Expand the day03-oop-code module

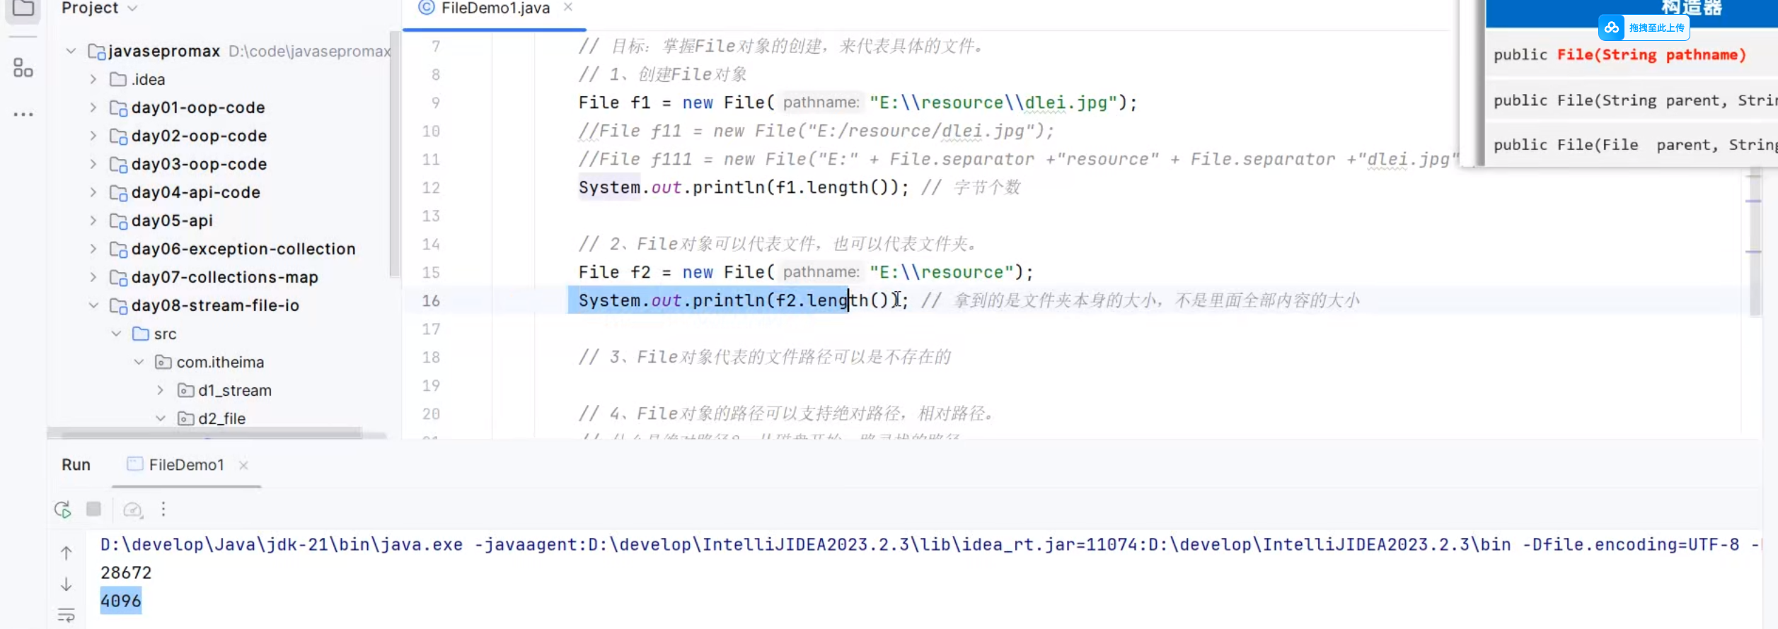tap(93, 164)
